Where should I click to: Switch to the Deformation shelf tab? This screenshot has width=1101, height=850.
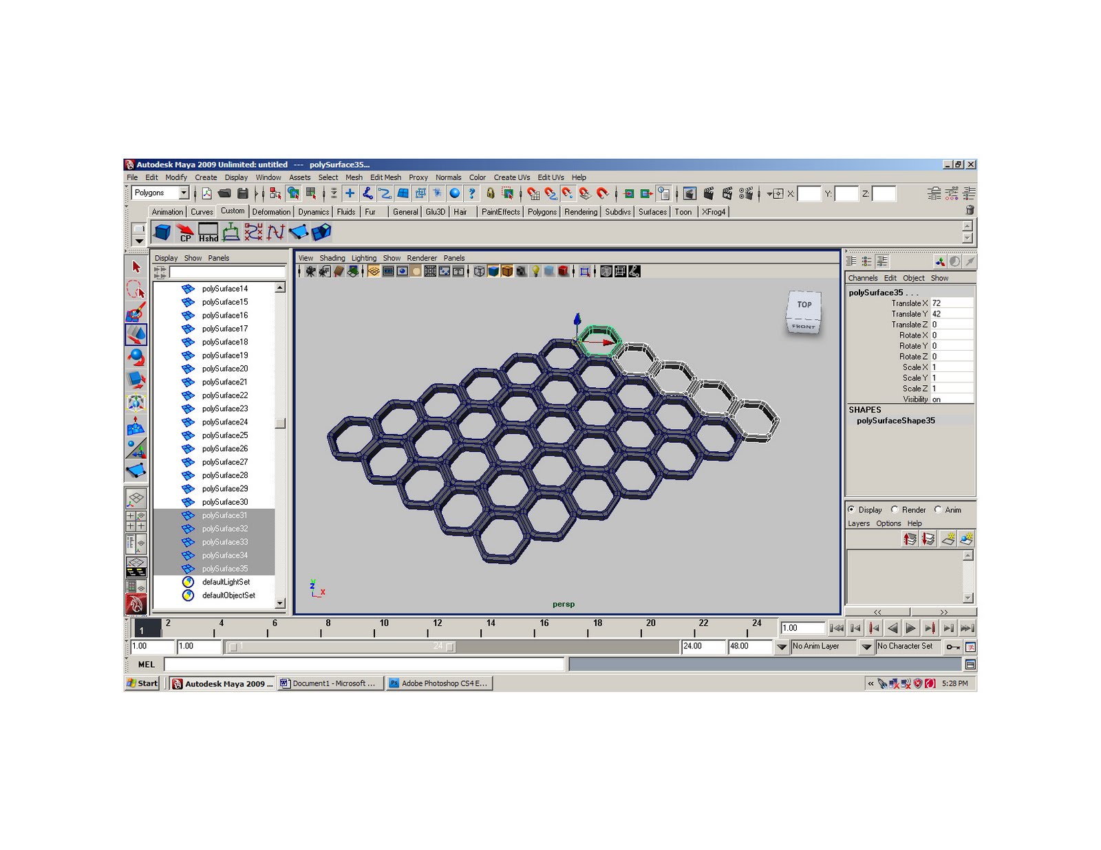[271, 212]
